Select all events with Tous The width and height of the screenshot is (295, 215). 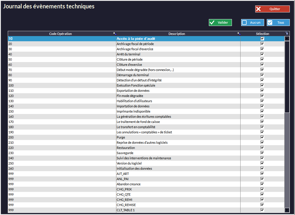click(x=278, y=23)
